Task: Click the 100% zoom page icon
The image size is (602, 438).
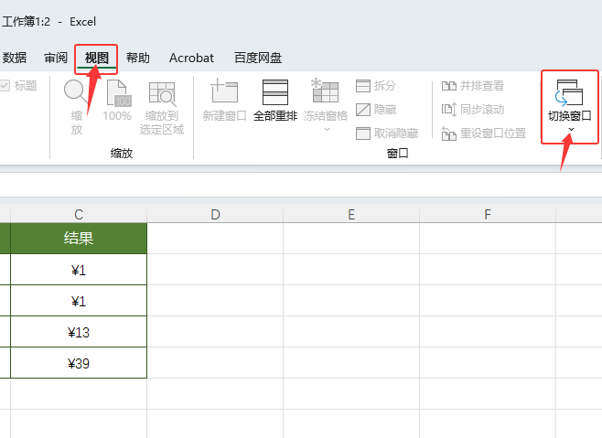Action: coord(119,92)
